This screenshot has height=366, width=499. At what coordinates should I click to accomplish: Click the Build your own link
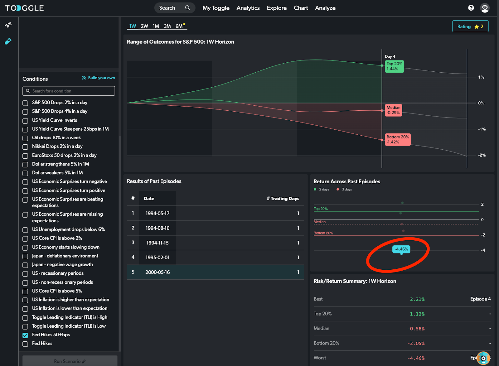click(101, 78)
